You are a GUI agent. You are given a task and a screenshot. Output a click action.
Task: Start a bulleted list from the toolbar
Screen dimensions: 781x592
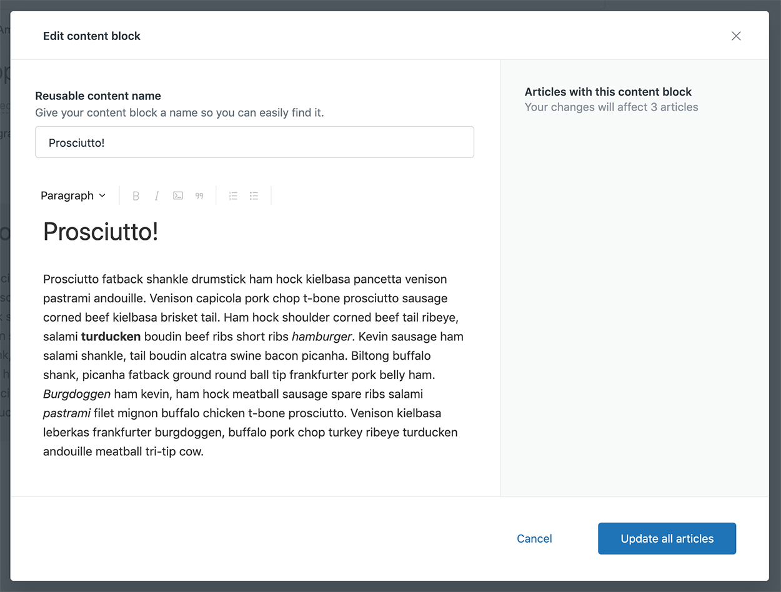tap(254, 196)
